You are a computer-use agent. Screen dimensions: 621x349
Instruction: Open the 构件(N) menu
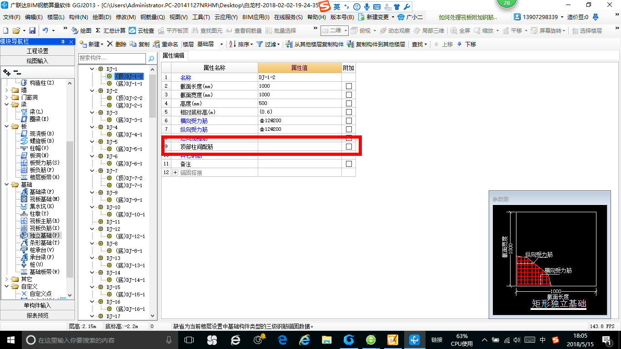pos(79,17)
